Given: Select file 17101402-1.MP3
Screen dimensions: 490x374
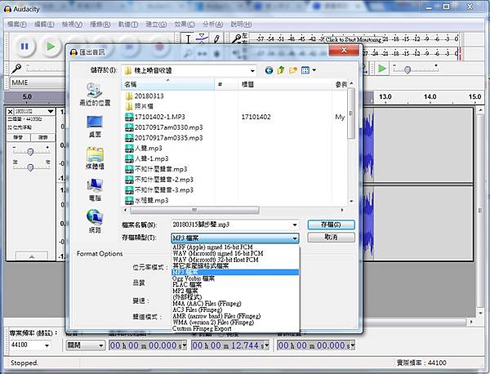Looking at the screenshot, I should [155, 117].
